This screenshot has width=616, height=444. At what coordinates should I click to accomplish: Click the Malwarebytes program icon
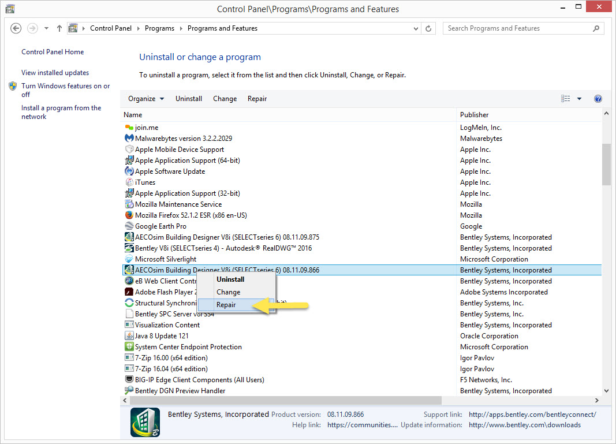[129, 139]
